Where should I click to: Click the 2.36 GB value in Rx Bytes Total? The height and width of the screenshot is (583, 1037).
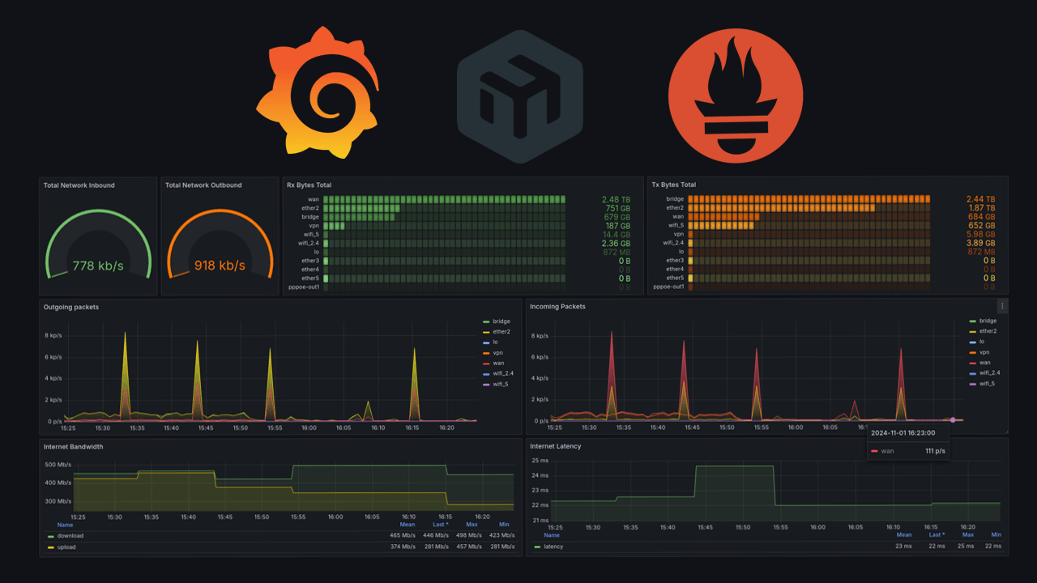click(x=616, y=243)
